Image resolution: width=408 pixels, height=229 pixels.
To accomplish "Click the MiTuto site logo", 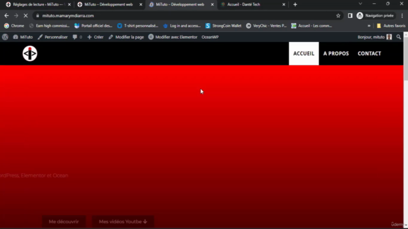I will click(30, 53).
